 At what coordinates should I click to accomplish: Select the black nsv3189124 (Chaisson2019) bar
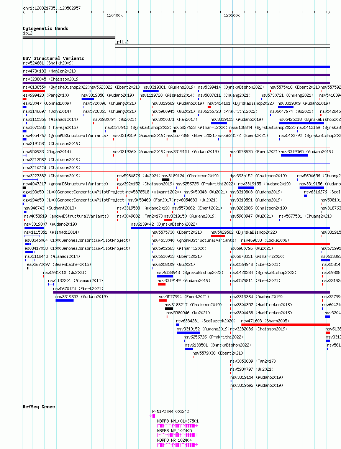point(166,180)
